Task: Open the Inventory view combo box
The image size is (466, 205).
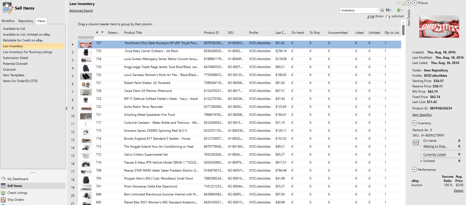Action: [359, 10]
